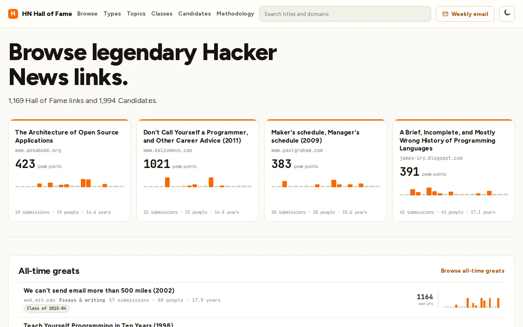Image resolution: width=523 pixels, height=327 pixels.
Task: Open the Topics navigation item
Action: [x=136, y=14]
